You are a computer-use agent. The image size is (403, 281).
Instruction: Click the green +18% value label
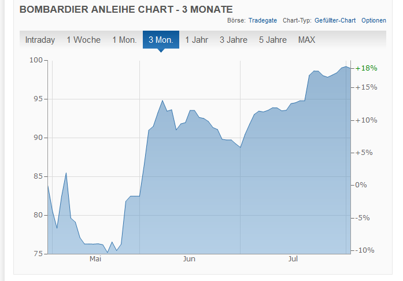[x=366, y=68]
